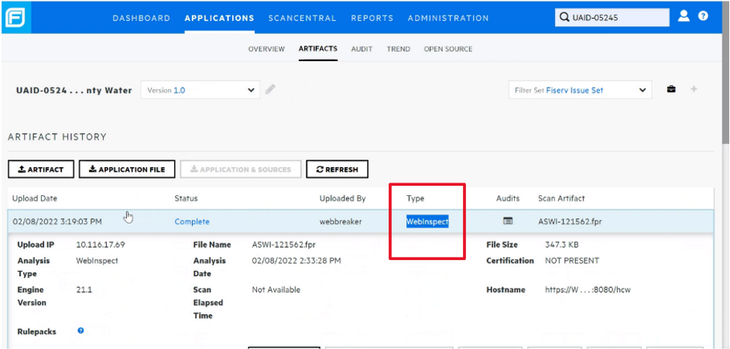This screenshot has width=730, height=349.
Task: Open the Reports menu
Action: coord(372,18)
